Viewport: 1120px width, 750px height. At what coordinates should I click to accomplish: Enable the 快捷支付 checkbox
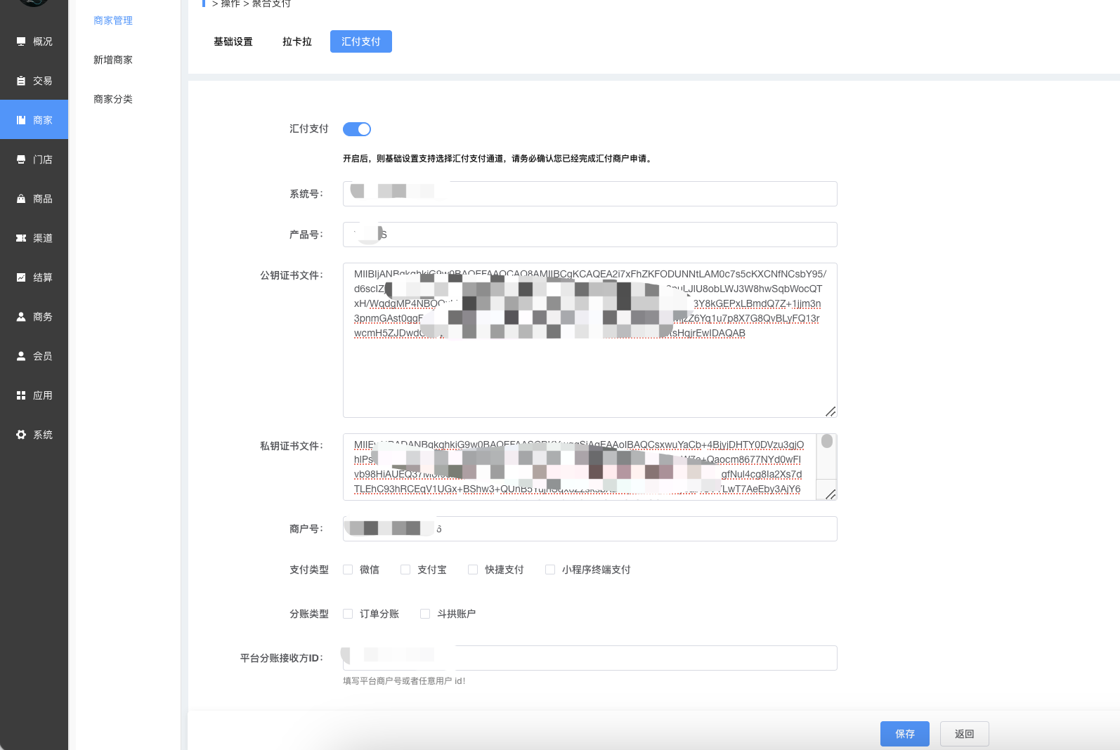pyautogui.click(x=473, y=570)
